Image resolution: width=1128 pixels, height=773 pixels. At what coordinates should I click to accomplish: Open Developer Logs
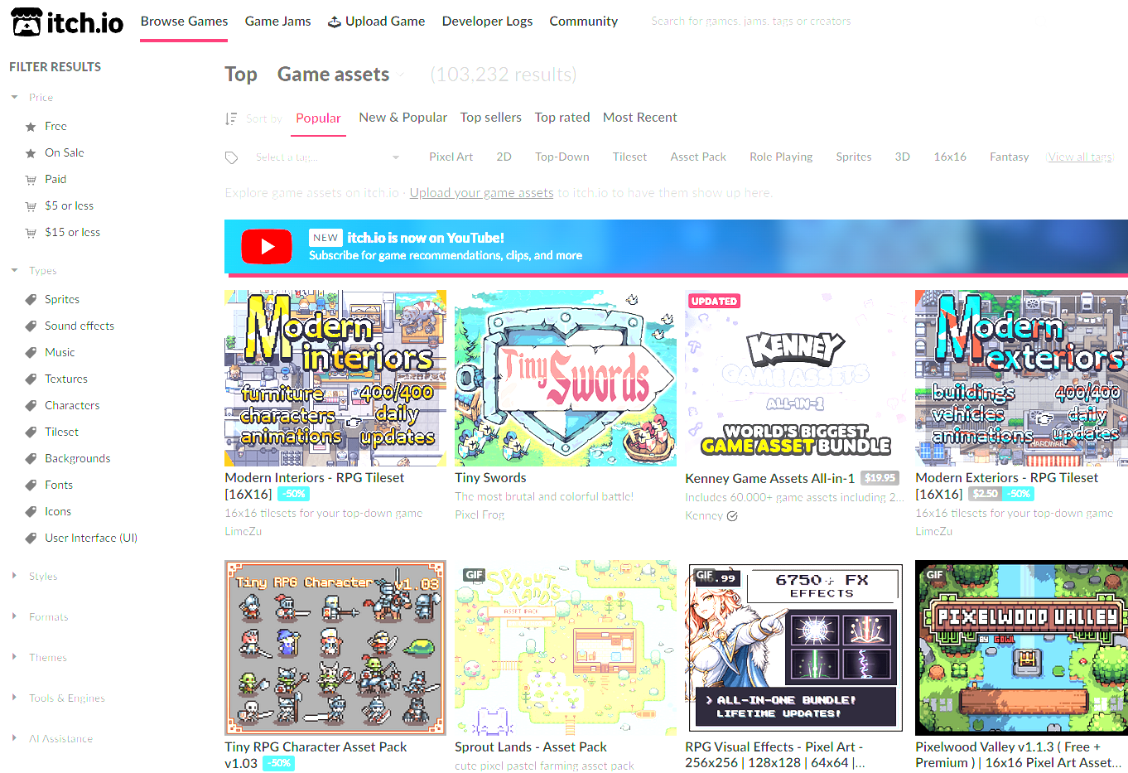(487, 21)
